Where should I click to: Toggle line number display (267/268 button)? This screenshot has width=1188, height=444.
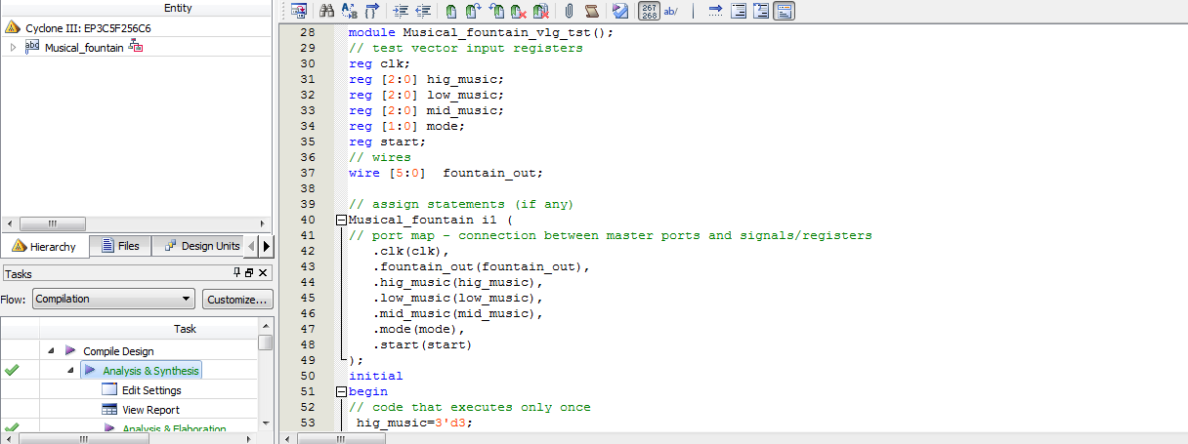[x=649, y=11]
